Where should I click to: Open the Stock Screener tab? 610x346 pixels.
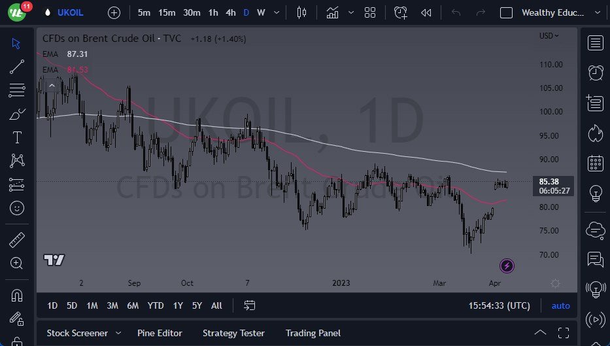click(x=77, y=333)
